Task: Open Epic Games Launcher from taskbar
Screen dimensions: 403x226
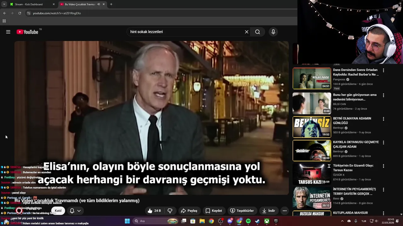Action: tap(276, 221)
